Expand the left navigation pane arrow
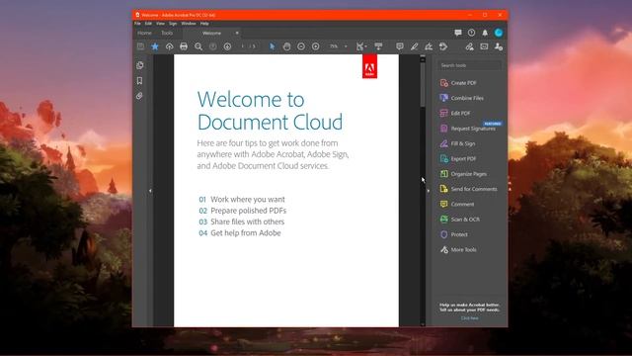The width and height of the screenshot is (632, 356). 150,191
